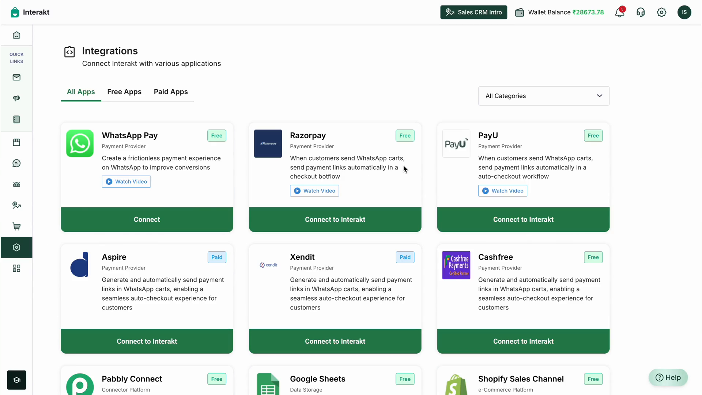
Task: Open the shopping cart icon in sidebar
Action: point(16,226)
